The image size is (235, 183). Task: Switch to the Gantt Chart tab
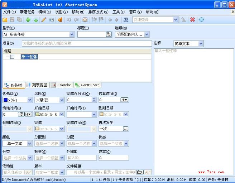tap(88, 85)
